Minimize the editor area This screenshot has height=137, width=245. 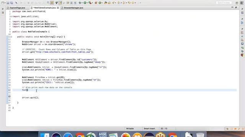coord(232,7)
